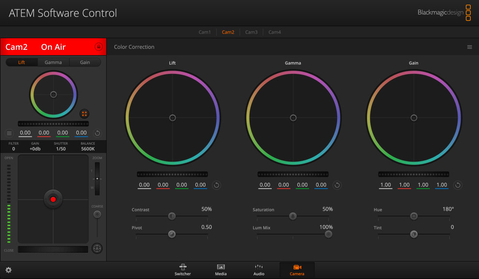479x279 pixels.
Task: Select Gain in the camera controller
Action: point(85,62)
